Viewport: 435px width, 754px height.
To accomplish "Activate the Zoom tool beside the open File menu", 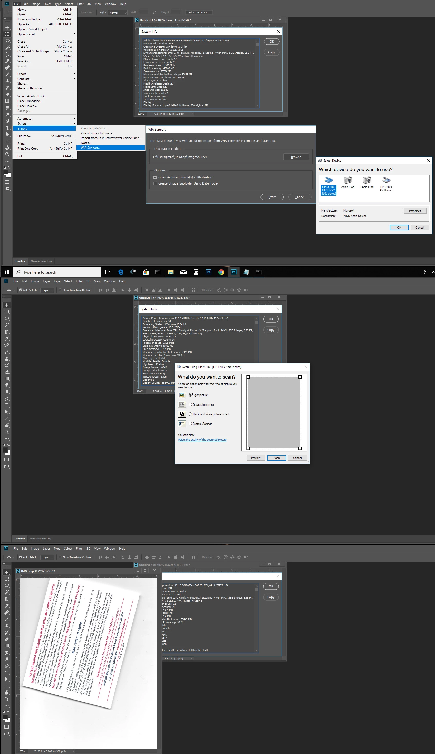I will [7, 155].
